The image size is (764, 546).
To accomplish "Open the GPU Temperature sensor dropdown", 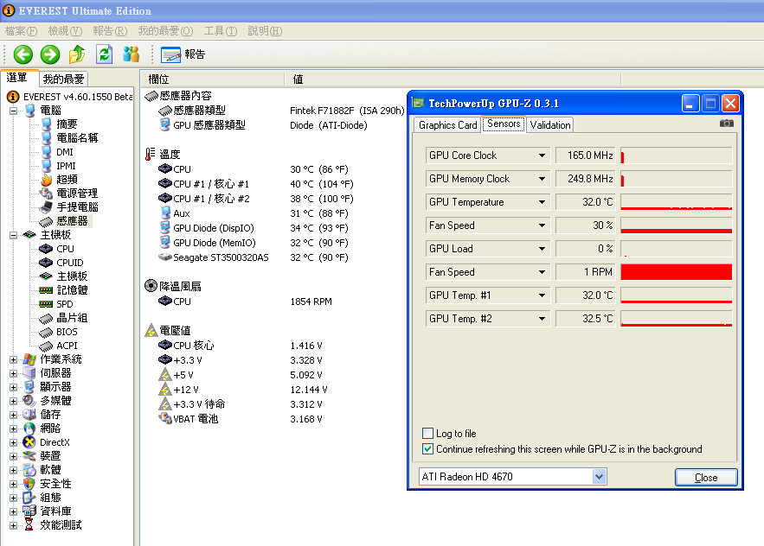I will point(542,202).
